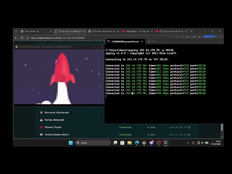
Task: Select the United States, Miami row
Action: [117, 134]
